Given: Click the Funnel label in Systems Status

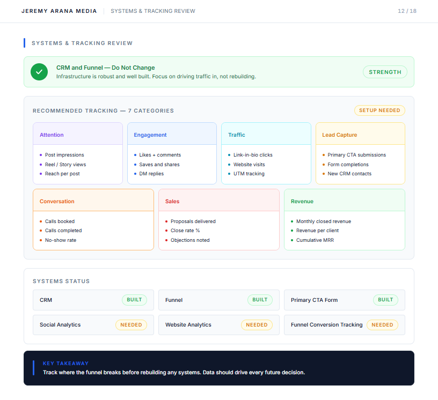Looking at the screenshot, I should 174,300.
